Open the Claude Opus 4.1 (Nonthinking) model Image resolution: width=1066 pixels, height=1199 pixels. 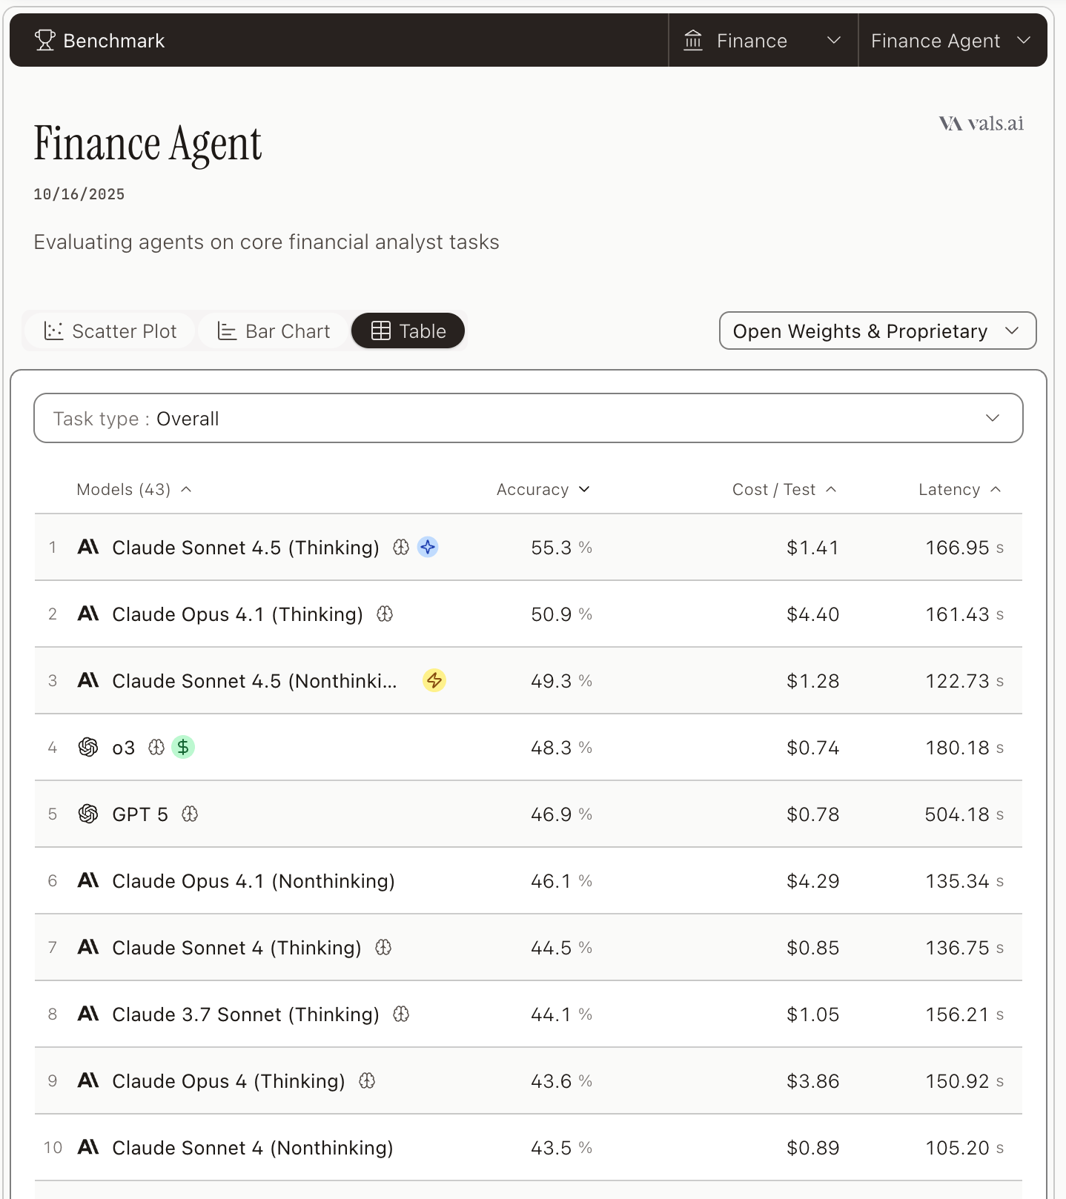click(254, 881)
